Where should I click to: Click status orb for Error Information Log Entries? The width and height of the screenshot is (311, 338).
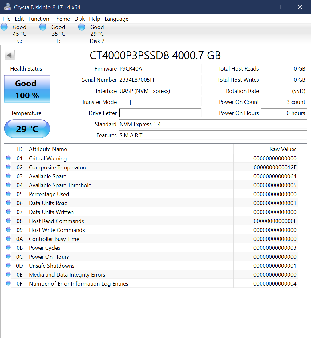tap(8, 283)
